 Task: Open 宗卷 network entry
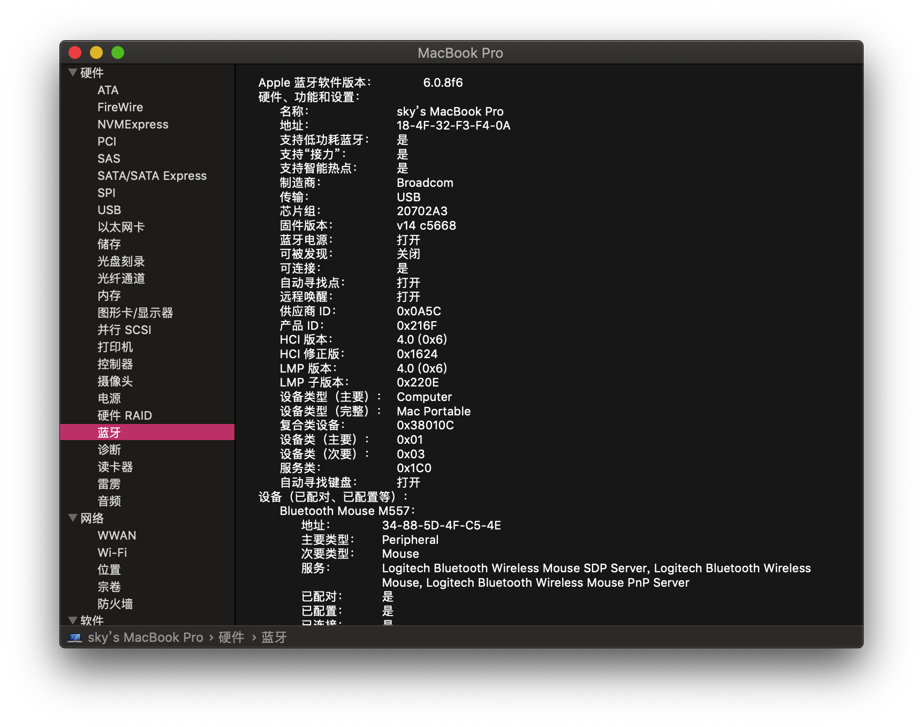109,587
